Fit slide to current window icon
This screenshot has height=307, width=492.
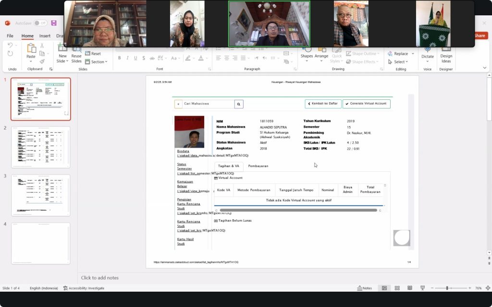tap(487, 288)
